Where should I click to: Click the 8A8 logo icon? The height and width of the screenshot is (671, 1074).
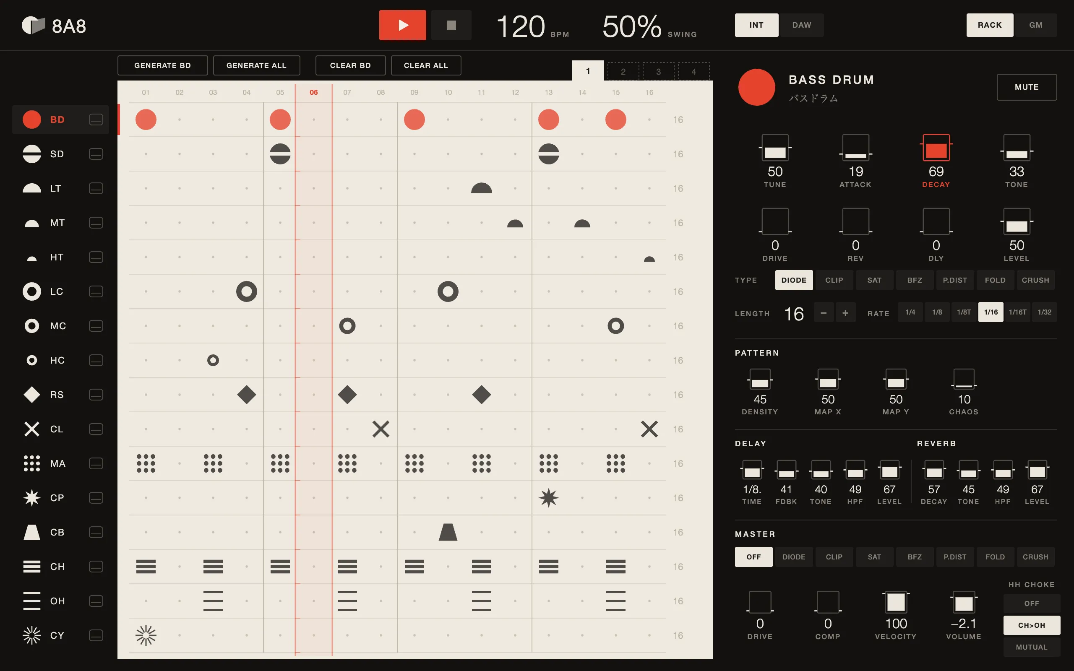[34, 25]
